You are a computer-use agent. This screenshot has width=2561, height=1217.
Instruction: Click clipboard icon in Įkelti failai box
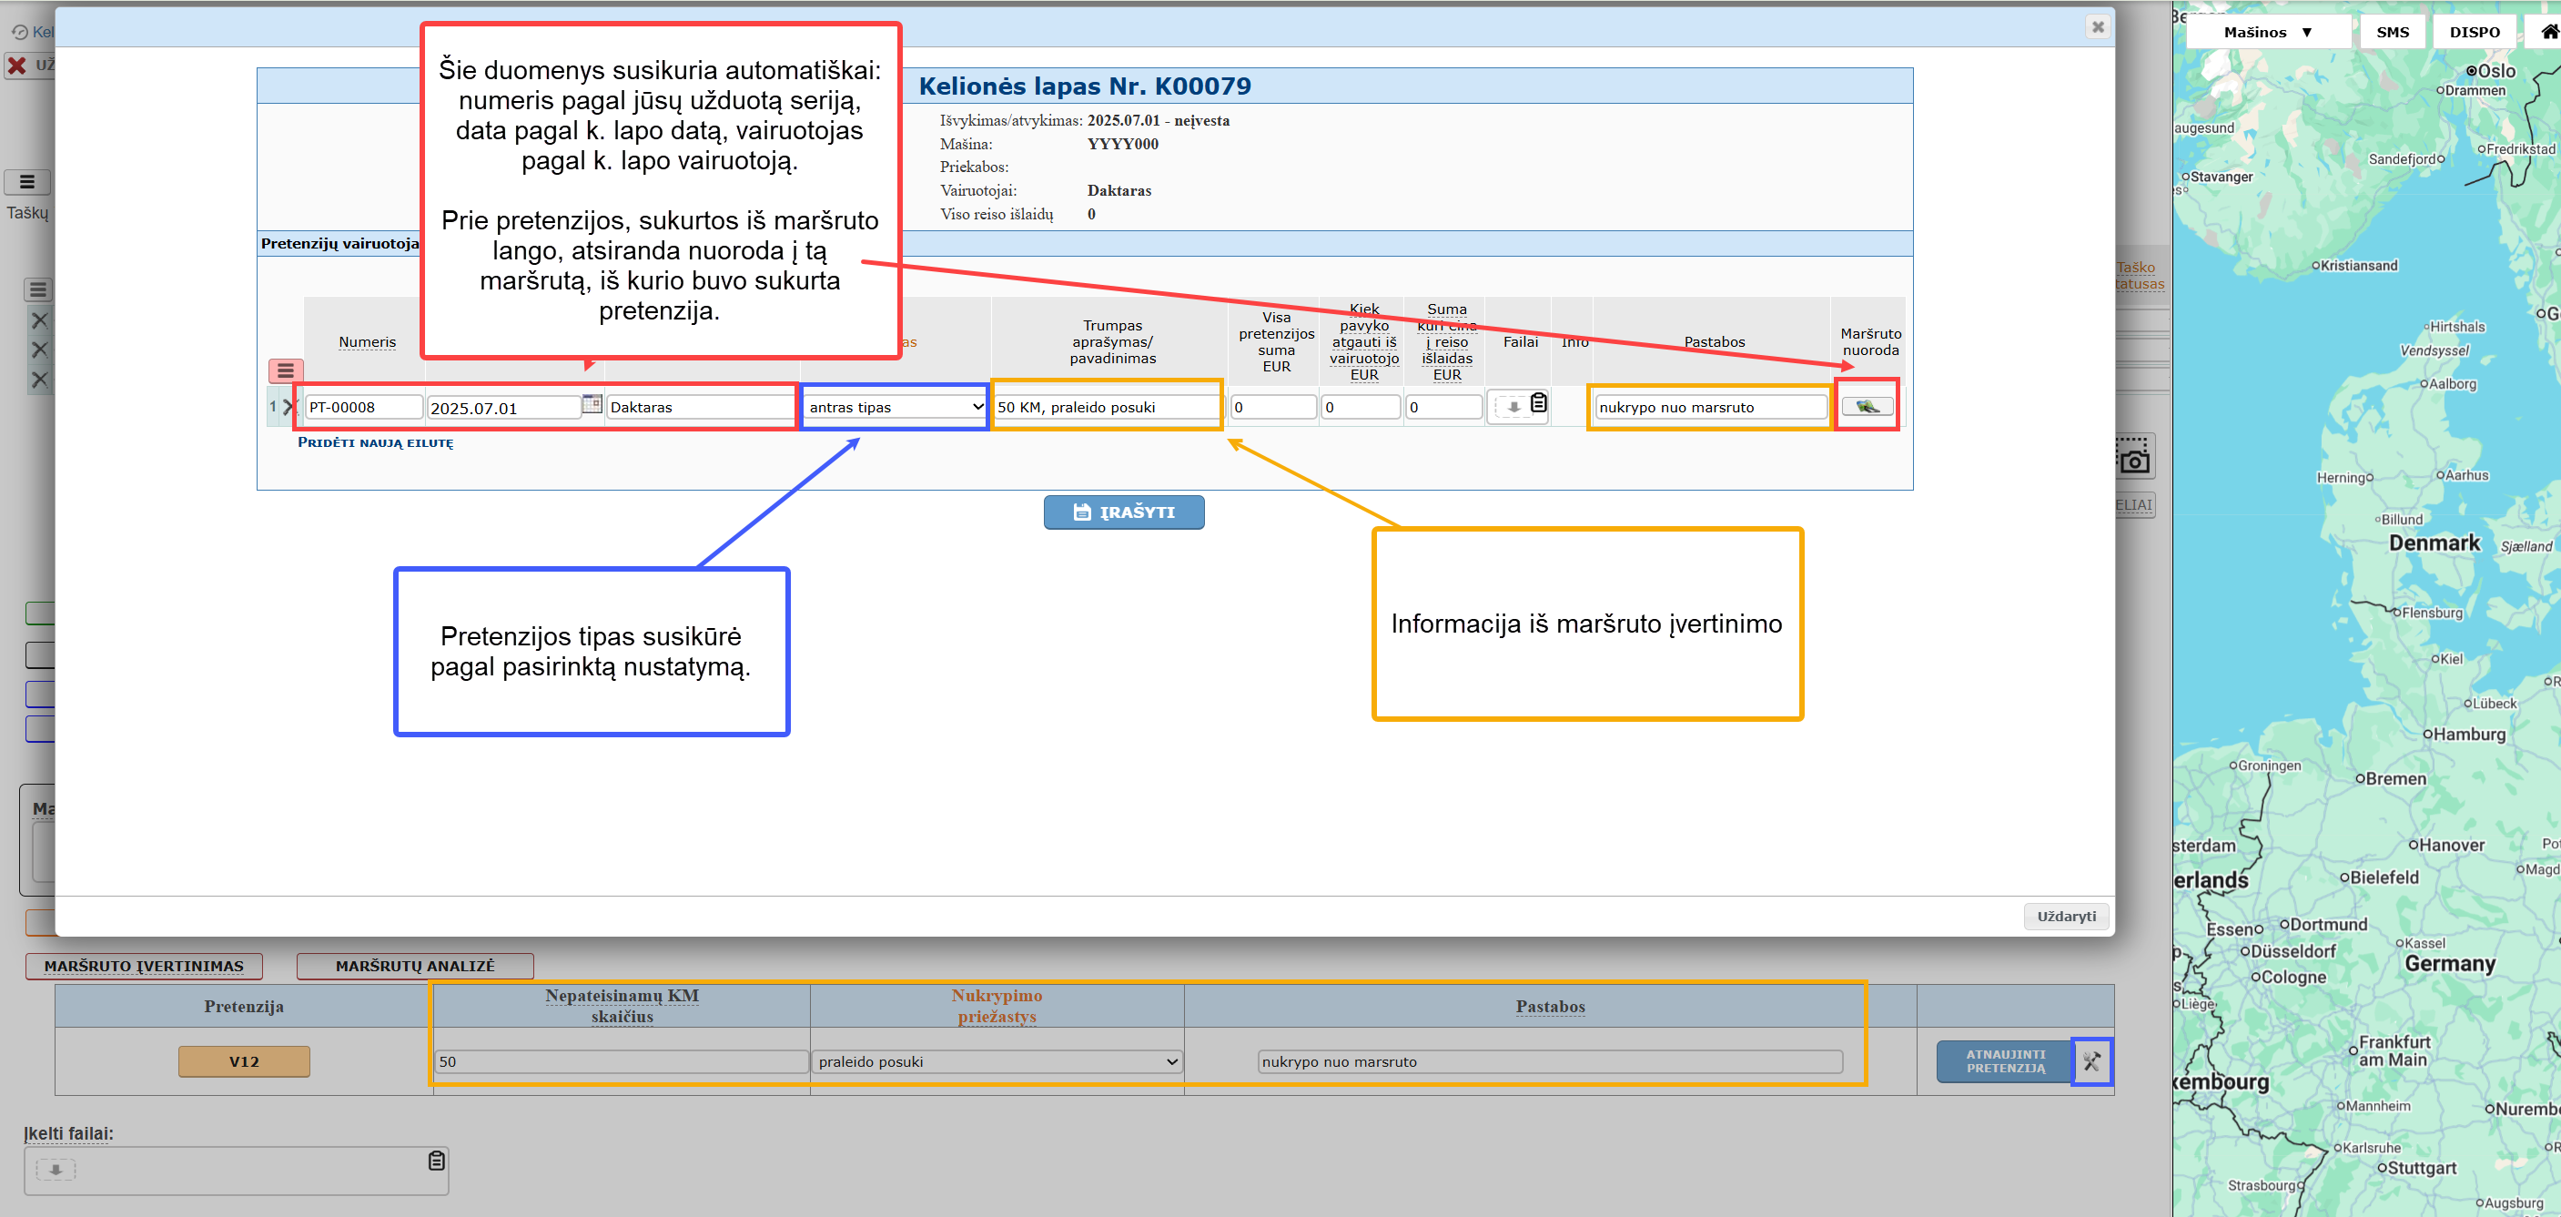(x=437, y=1161)
